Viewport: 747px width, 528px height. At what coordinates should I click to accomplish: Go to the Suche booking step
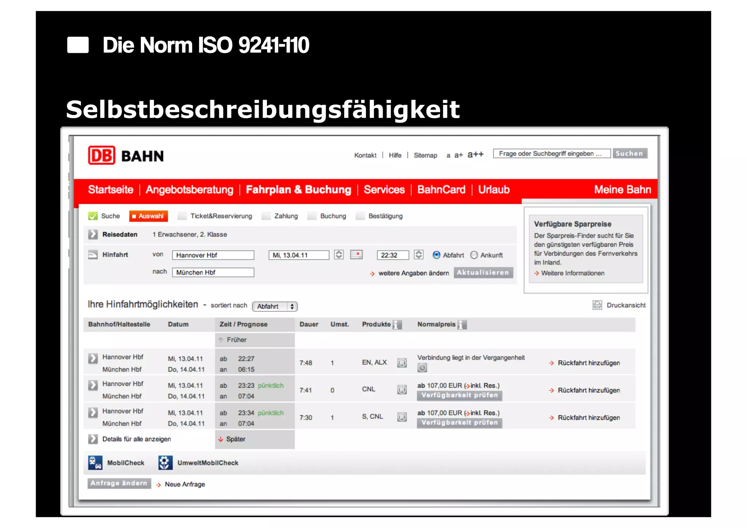110,216
